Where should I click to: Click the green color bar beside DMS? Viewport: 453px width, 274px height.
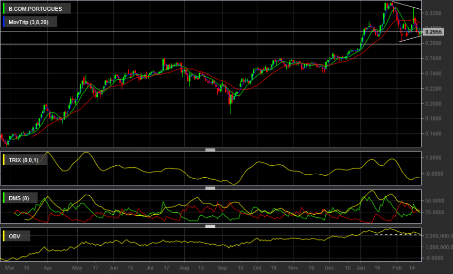click(4, 198)
